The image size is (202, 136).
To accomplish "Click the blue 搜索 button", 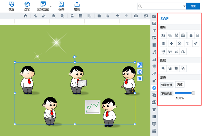I will point(193,6).
